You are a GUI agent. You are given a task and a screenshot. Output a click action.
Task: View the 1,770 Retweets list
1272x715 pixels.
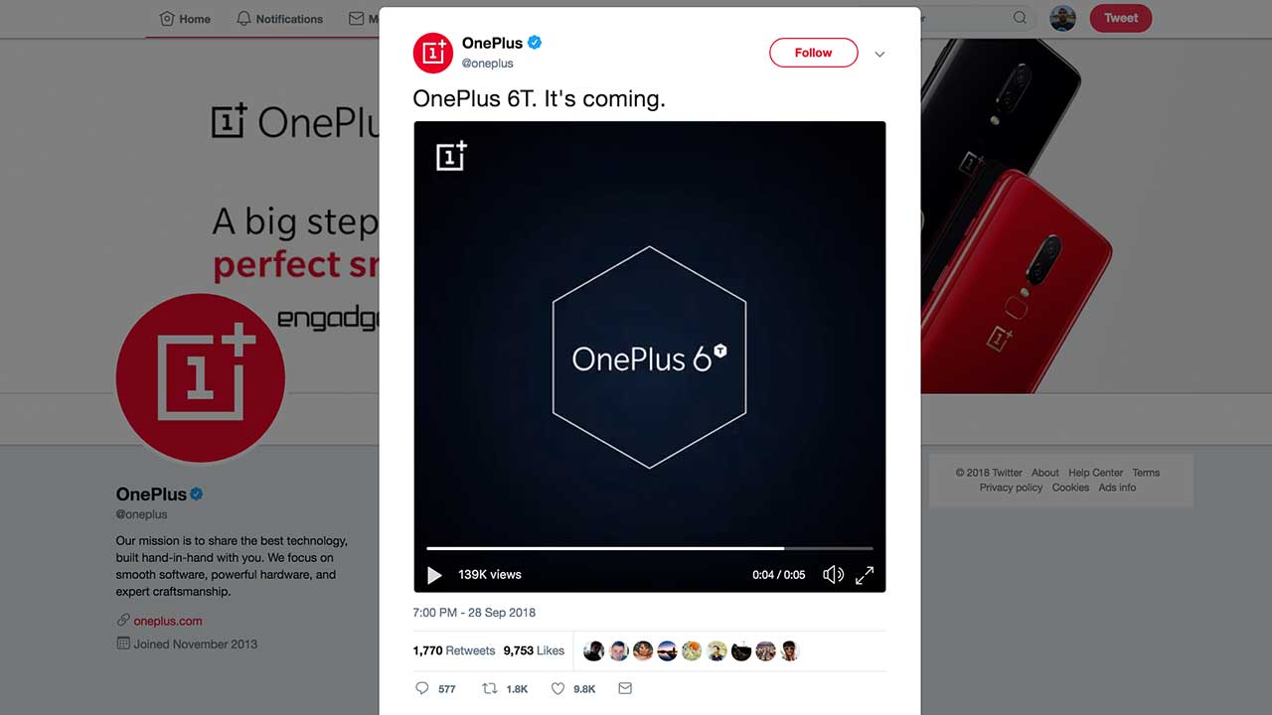[x=454, y=650]
